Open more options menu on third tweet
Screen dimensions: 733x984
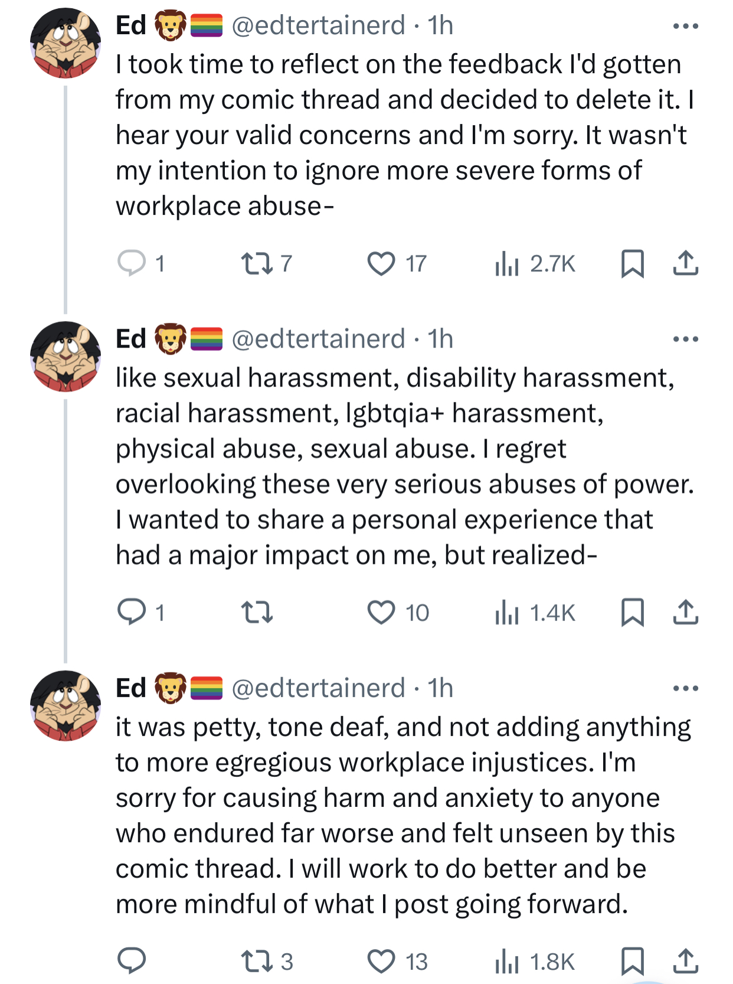685,688
